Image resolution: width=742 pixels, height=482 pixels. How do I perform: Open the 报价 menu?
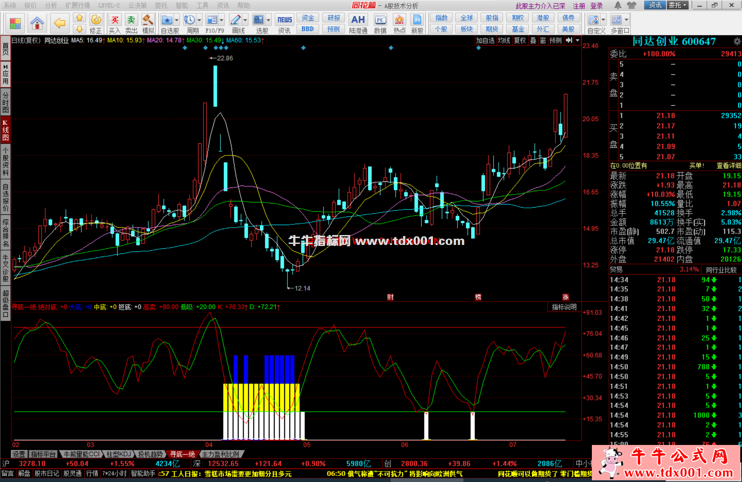tap(30, 5)
